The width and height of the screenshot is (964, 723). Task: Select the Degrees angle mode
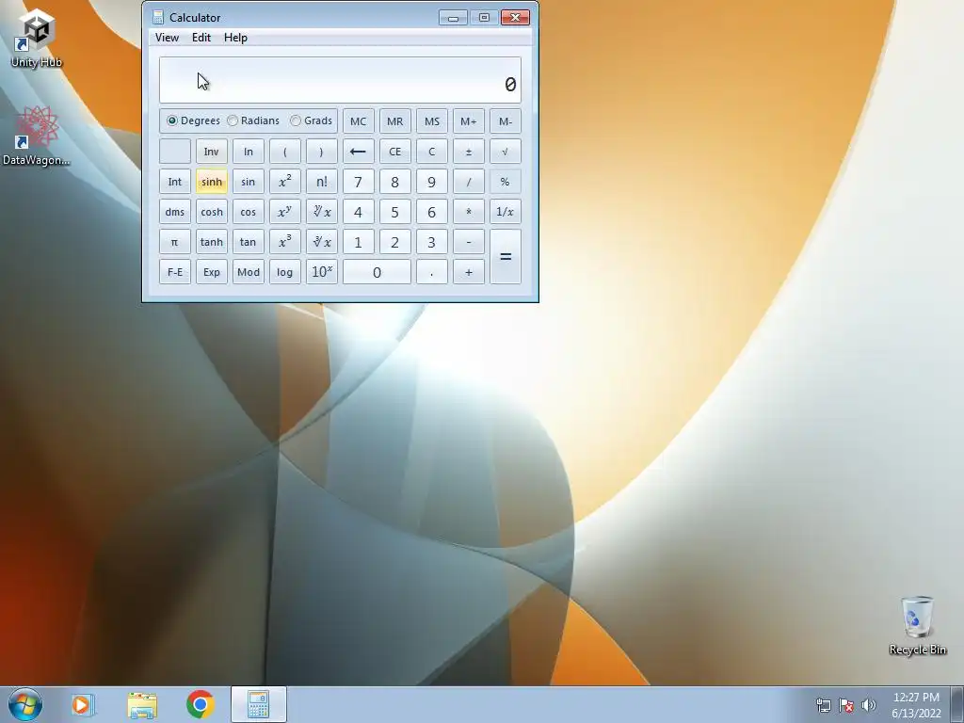[x=193, y=120]
